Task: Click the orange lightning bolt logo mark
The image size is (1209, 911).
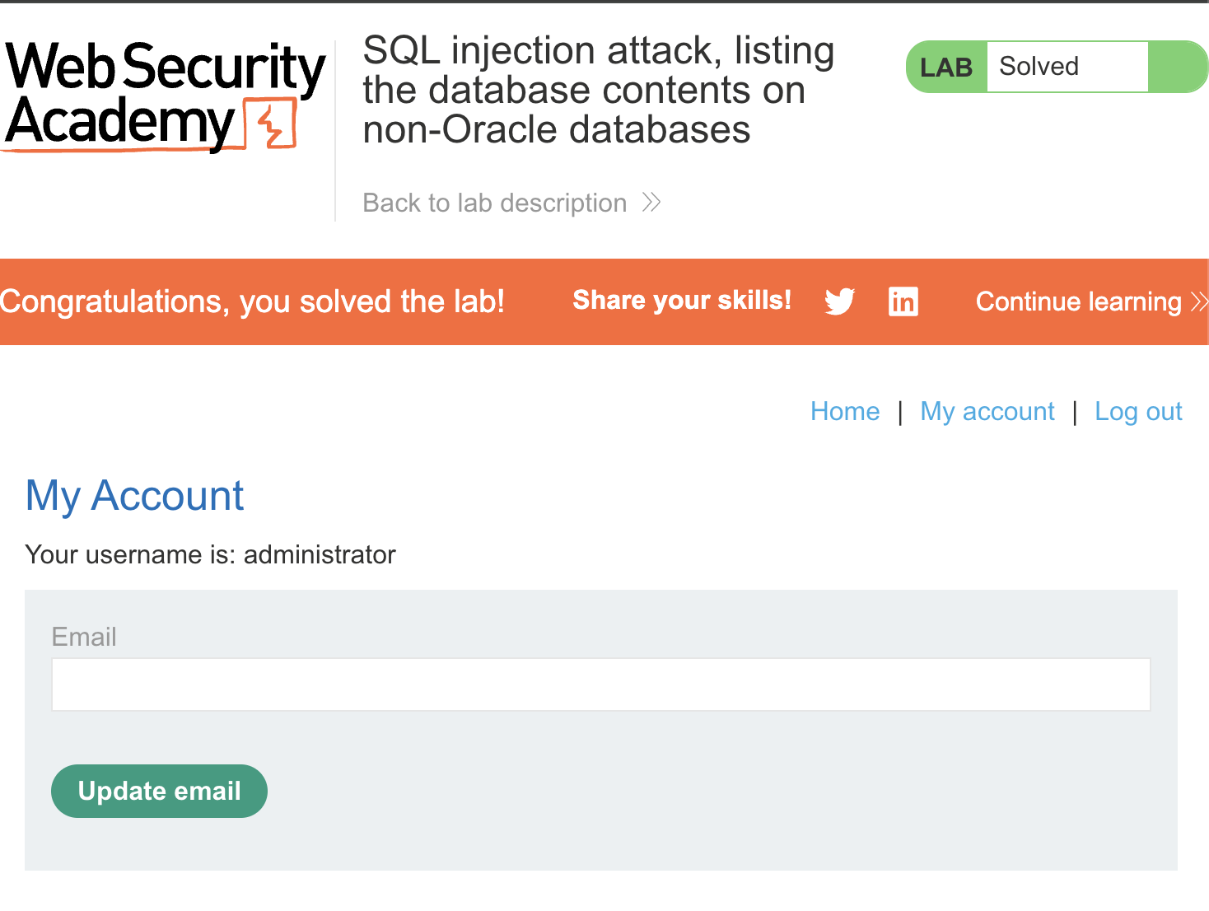Action: [x=273, y=124]
